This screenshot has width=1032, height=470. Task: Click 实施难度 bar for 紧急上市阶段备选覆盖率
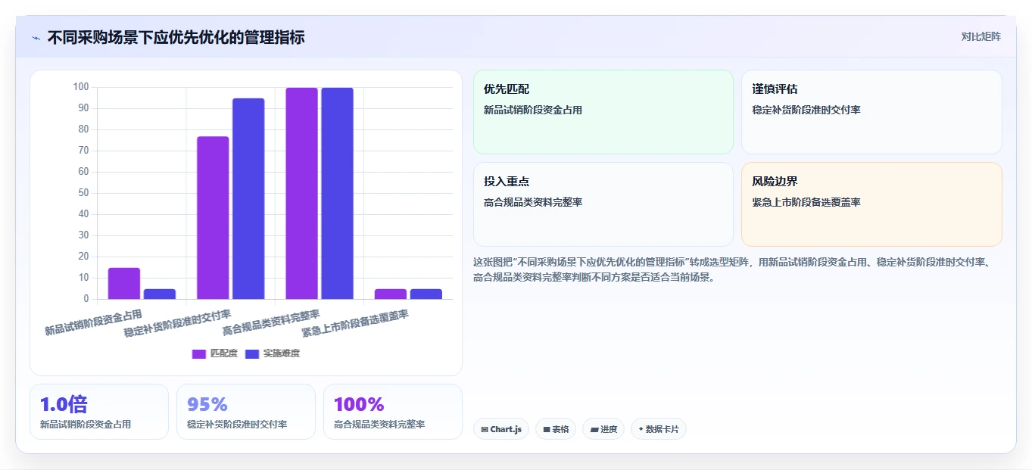[x=426, y=294]
